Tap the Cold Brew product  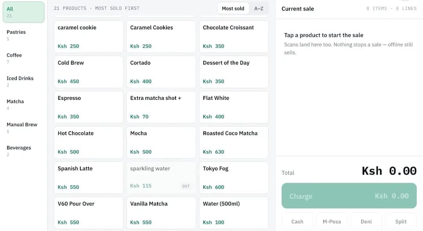89,72
